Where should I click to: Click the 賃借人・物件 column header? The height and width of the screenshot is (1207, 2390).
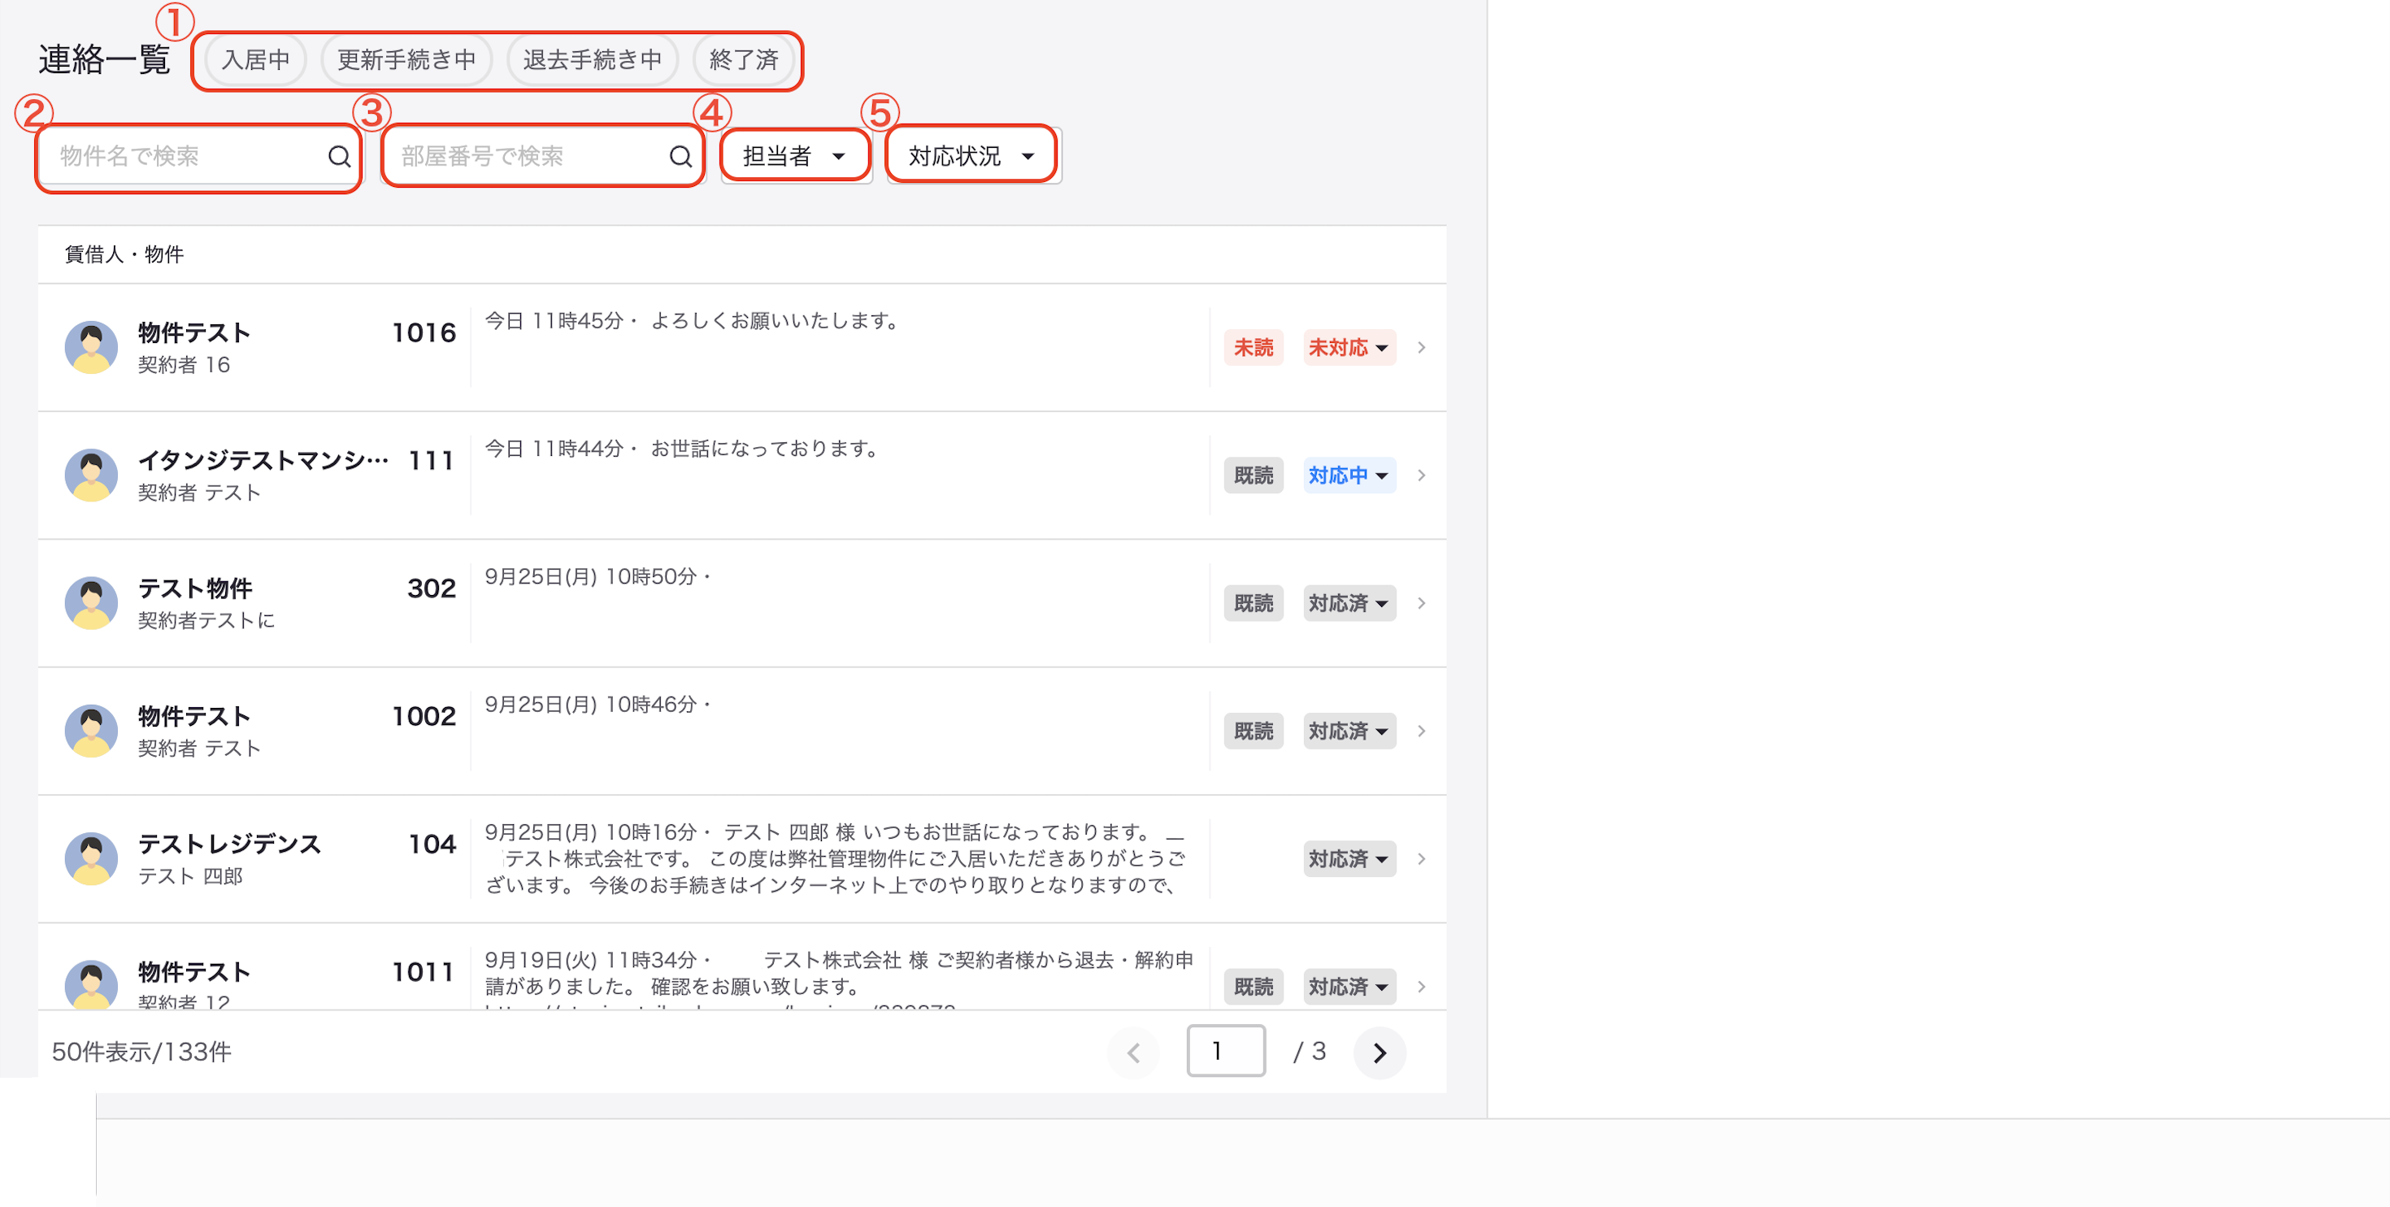click(124, 254)
